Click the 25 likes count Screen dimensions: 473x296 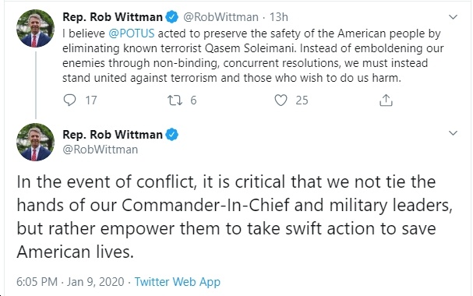[x=302, y=100]
